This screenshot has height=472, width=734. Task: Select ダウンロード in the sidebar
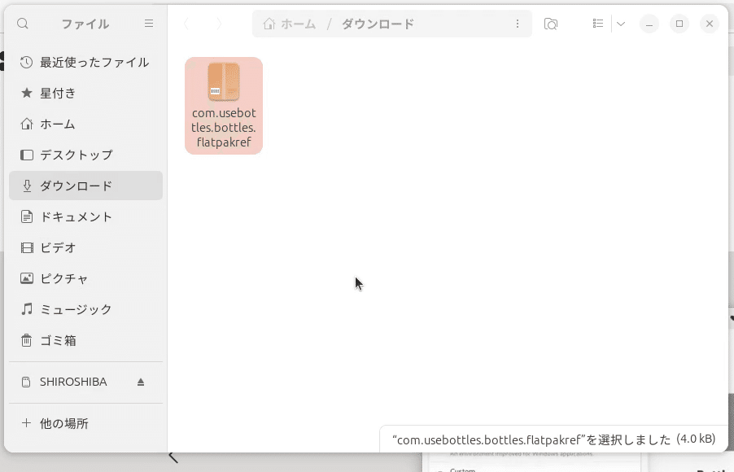85,186
